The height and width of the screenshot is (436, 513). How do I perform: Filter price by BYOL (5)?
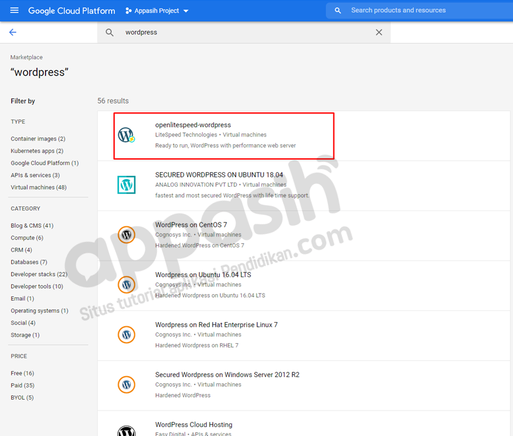tap(22, 397)
